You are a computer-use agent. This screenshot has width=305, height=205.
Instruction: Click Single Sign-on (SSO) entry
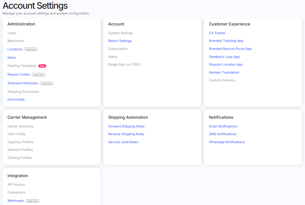click(x=125, y=65)
